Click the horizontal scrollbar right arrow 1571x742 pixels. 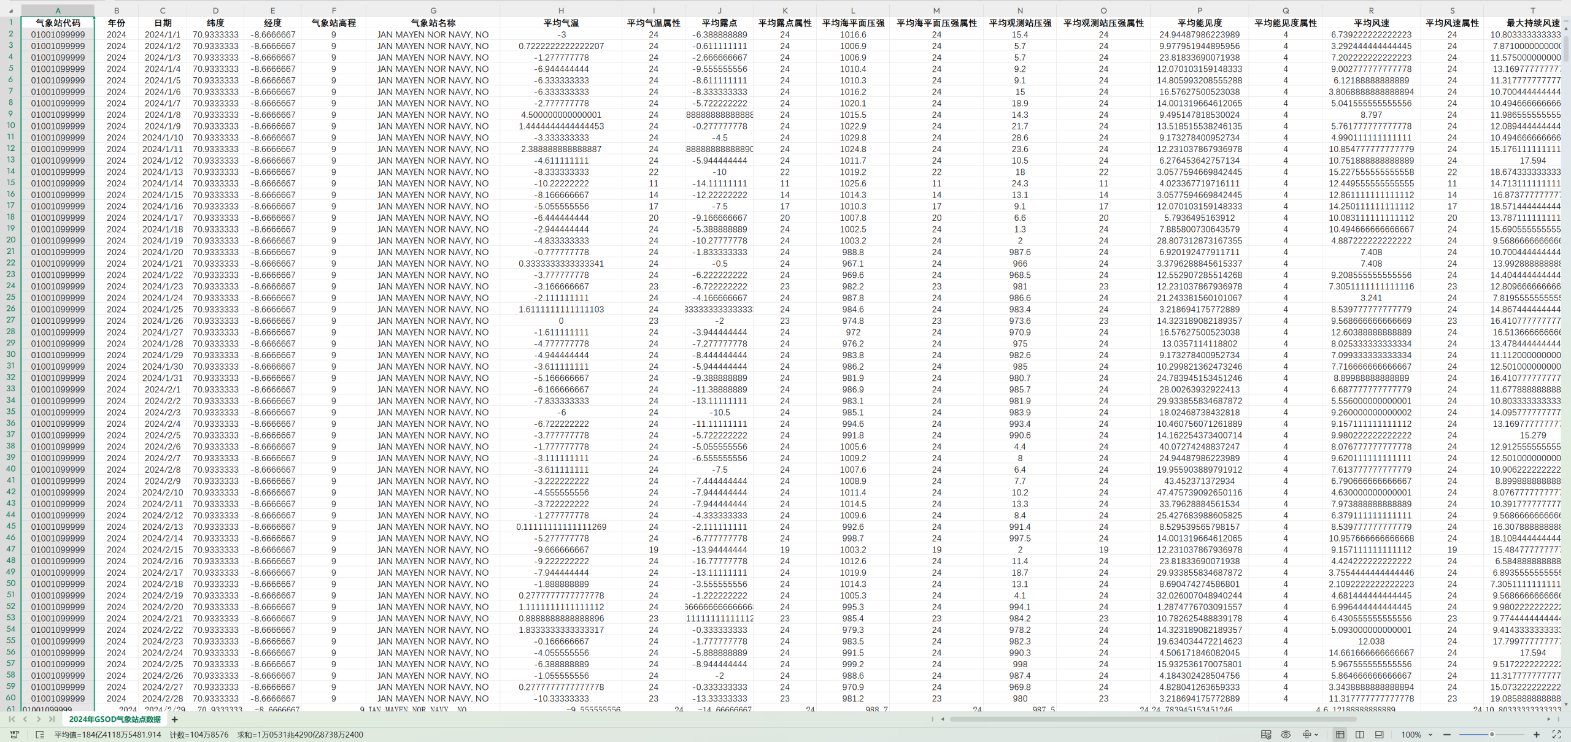1549,719
